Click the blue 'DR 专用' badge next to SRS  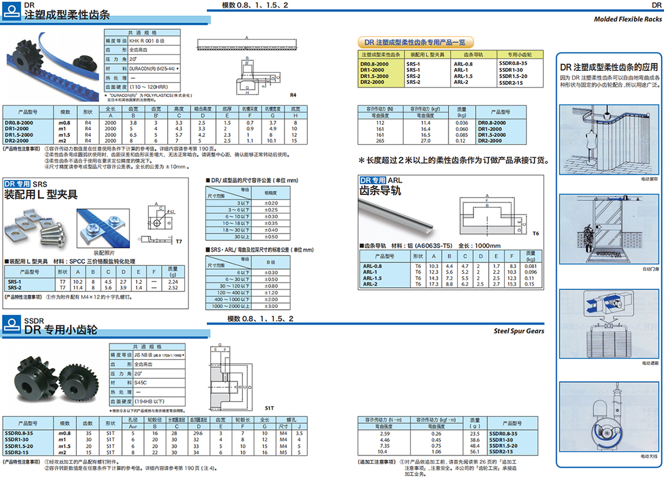click(17, 184)
